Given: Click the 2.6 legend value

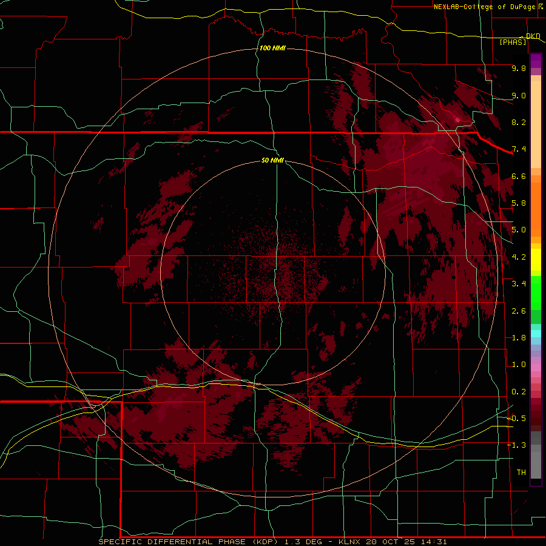Looking at the screenshot, I should coord(519,311).
